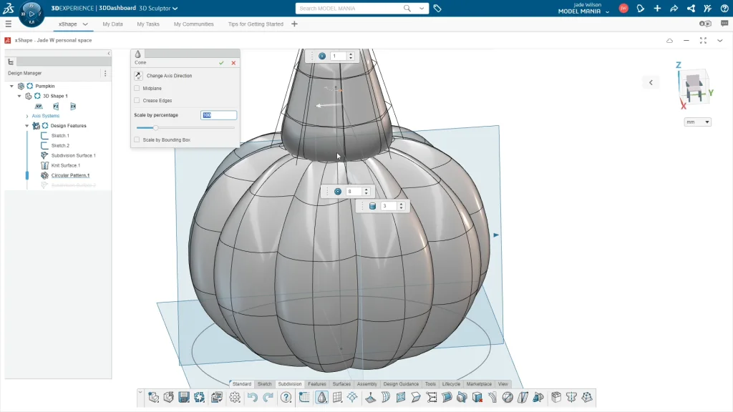Check the Crease Edges option
733x412 pixels.
coord(137,101)
